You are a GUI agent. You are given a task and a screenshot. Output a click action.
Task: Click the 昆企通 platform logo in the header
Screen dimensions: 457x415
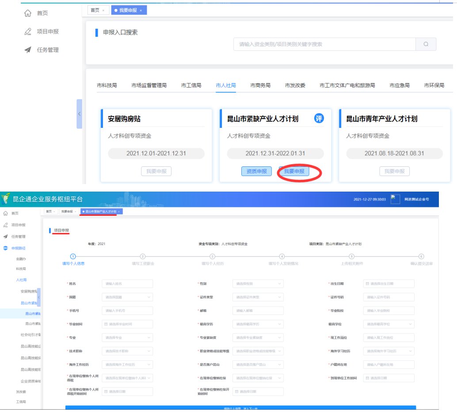tap(6, 199)
